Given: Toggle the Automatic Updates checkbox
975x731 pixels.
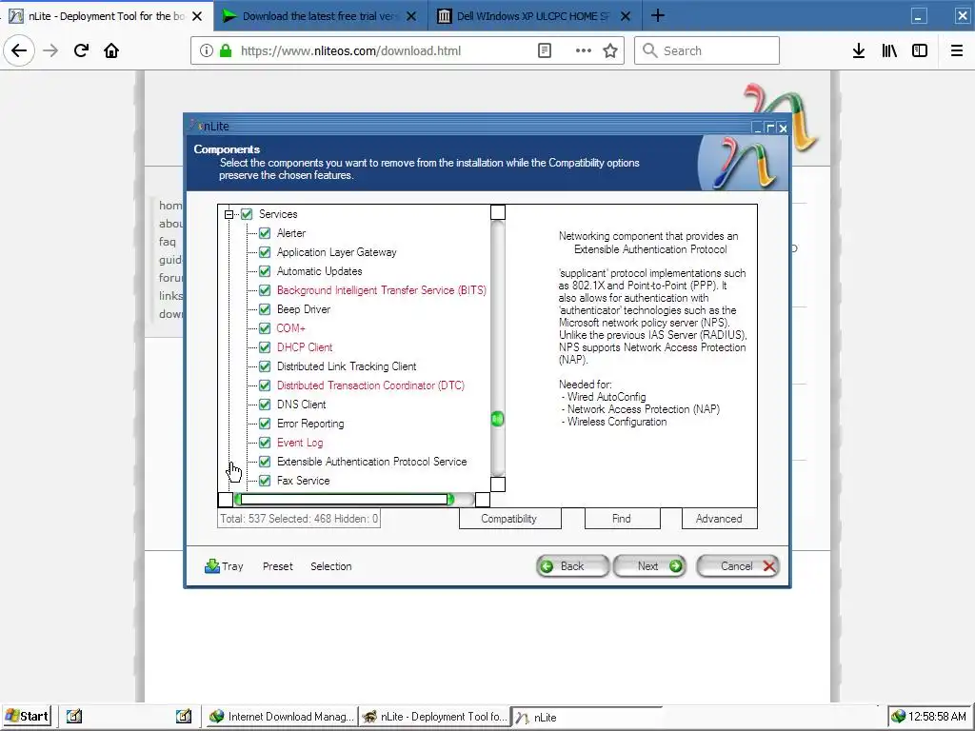Looking at the screenshot, I should click(265, 271).
